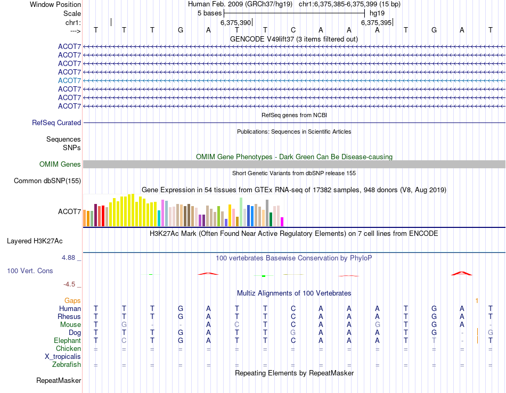Select the chr1:6,375,385-6,375,399 position text
Screen dimensions: 506x393
pyautogui.click(x=349, y=4)
